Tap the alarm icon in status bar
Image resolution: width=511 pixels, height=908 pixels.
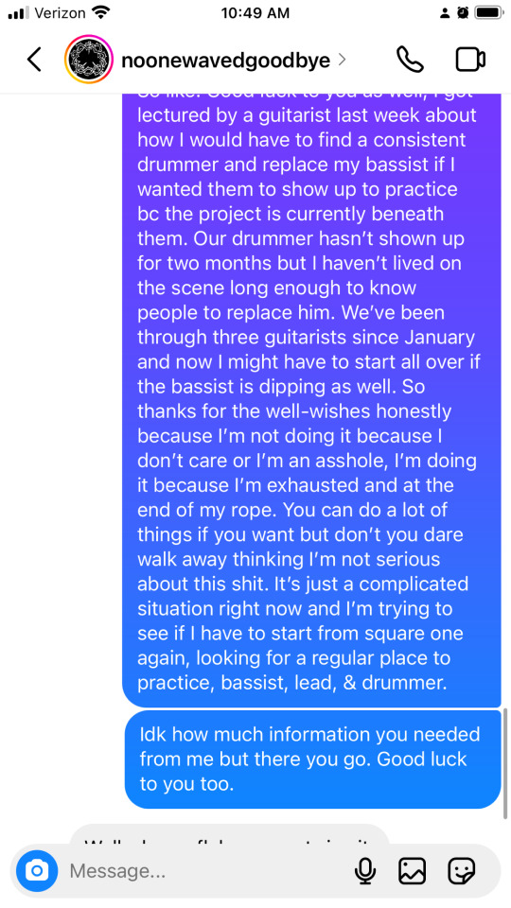click(463, 13)
